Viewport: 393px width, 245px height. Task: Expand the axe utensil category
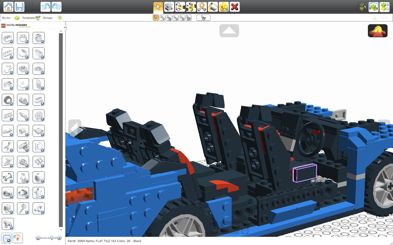coord(23,209)
